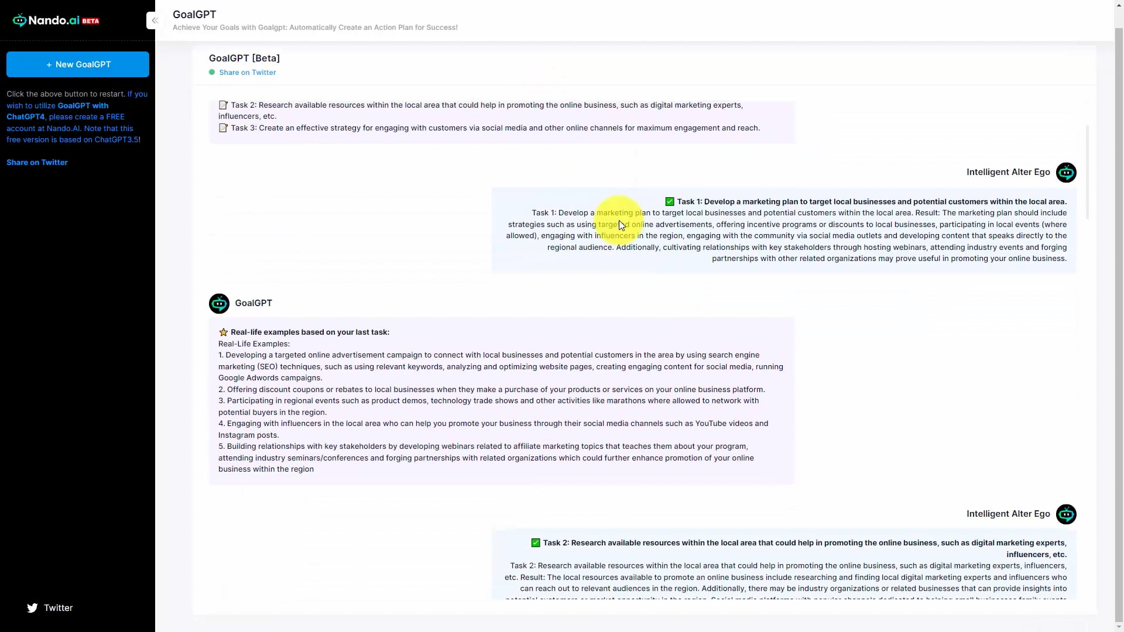1124x632 pixels.
Task: Click star icon next to Real-life examples
Action: pyautogui.click(x=223, y=332)
